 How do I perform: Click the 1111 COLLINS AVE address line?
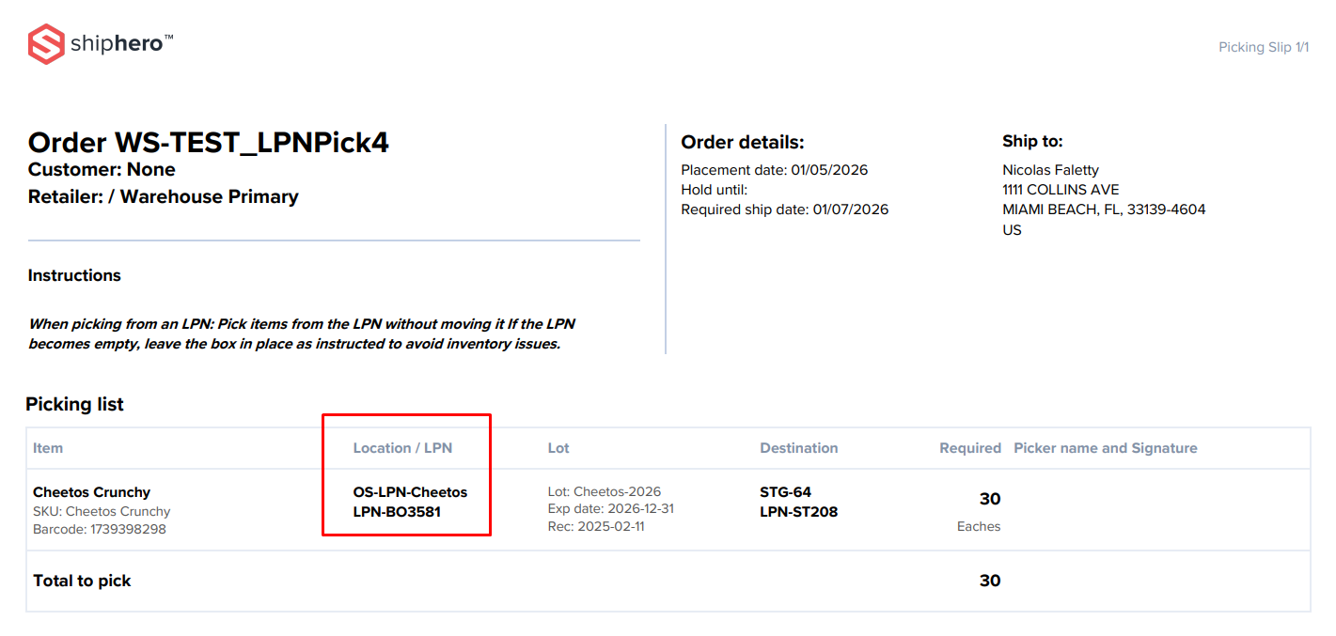tap(1061, 190)
